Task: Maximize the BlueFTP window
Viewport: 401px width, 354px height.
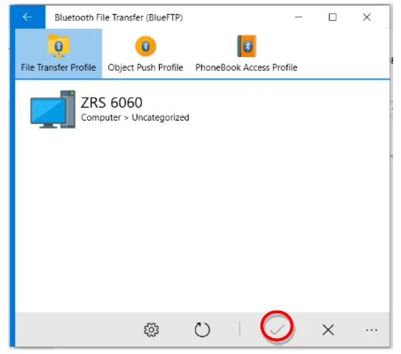Action: pos(333,17)
